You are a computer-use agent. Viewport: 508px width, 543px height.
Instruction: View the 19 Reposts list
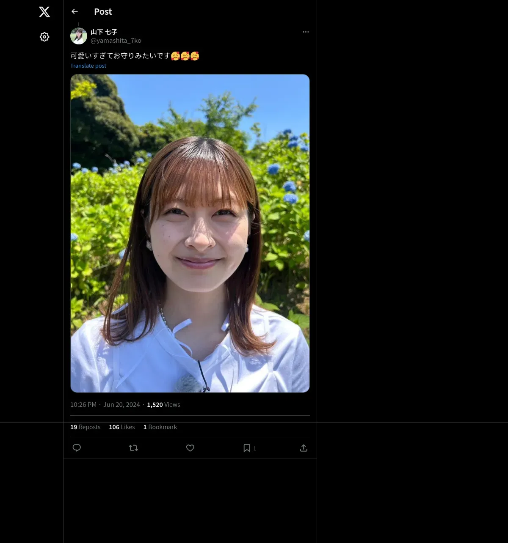[85, 427]
